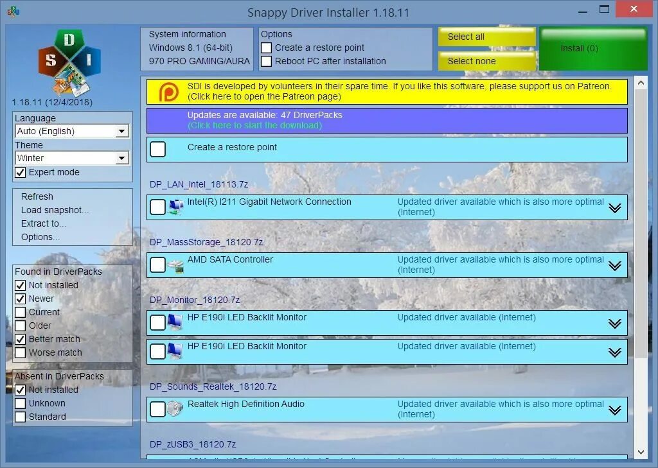This screenshot has height=468, width=658.
Task: Click the DP_MassStorage_18120.7z pack label
Action: point(206,243)
